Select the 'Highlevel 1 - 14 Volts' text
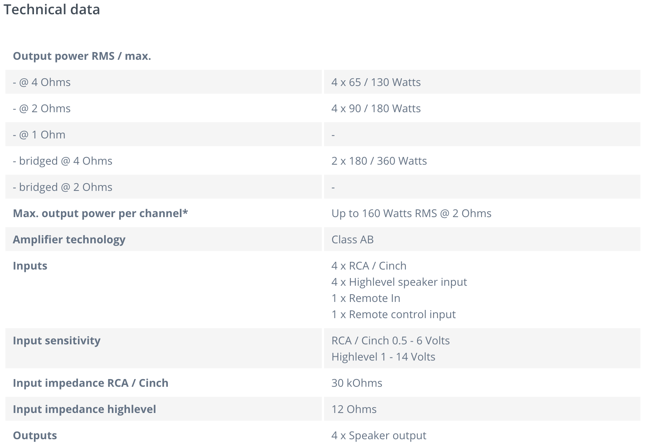This screenshot has width=652, height=445. coord(383,357)
